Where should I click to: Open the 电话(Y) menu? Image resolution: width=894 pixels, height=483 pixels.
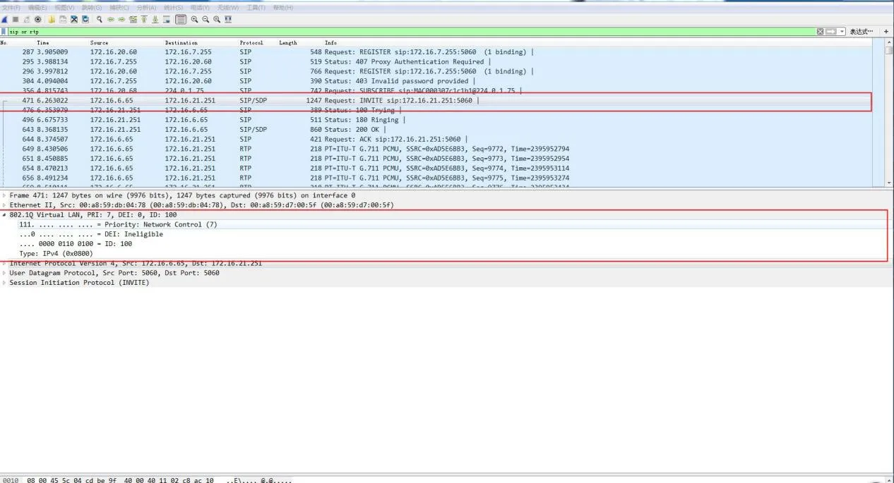198,7
